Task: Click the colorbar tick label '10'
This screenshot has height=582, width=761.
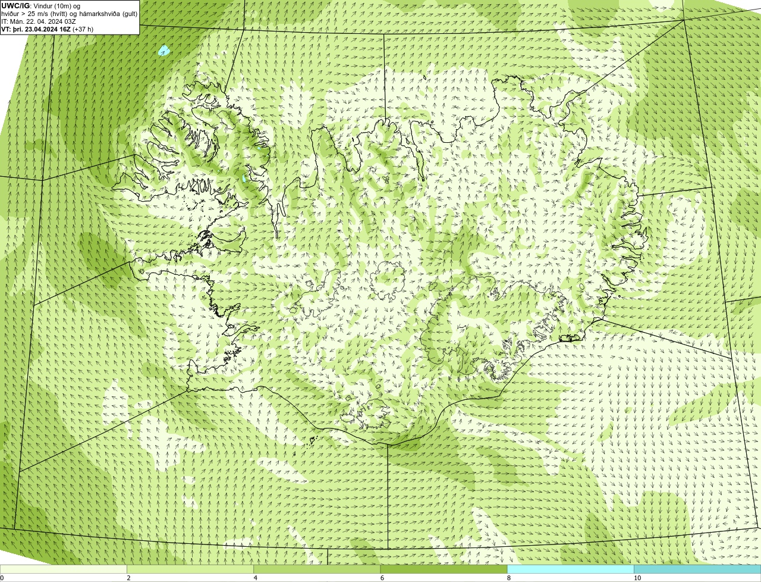Action: tap(637, 578)
